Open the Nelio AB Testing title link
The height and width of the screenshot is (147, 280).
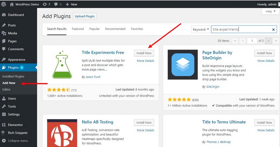point(97,122)
